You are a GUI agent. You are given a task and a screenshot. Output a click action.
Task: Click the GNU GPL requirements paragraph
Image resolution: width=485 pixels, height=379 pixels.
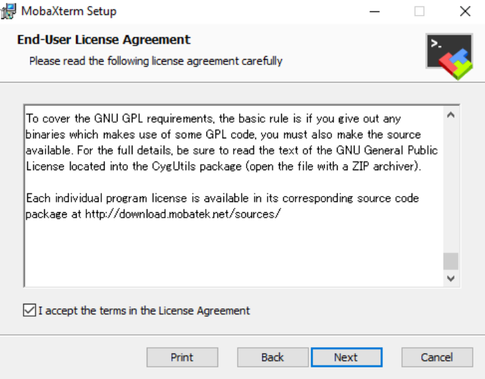click(x=231, y=141)
